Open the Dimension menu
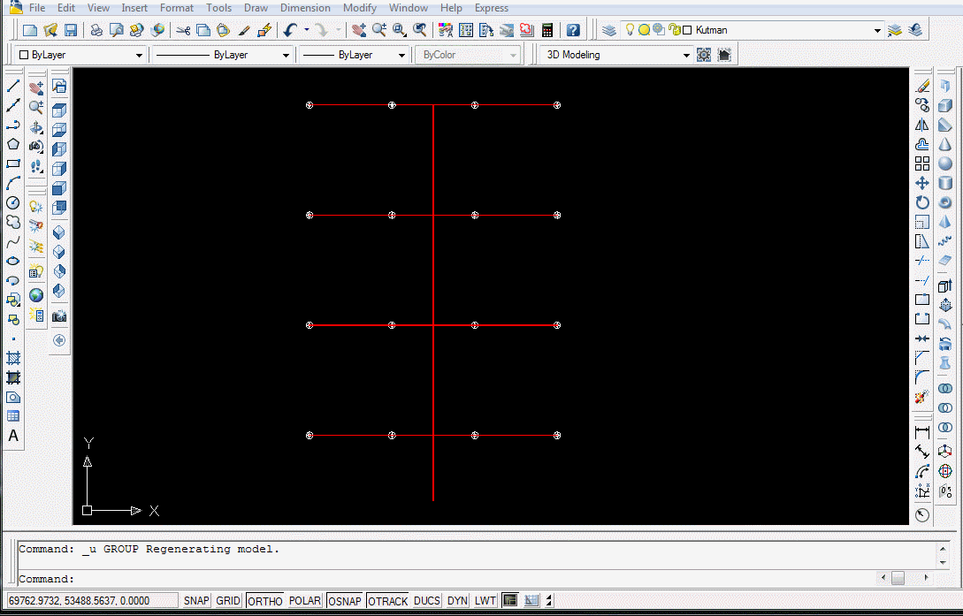 click(305, 8)
